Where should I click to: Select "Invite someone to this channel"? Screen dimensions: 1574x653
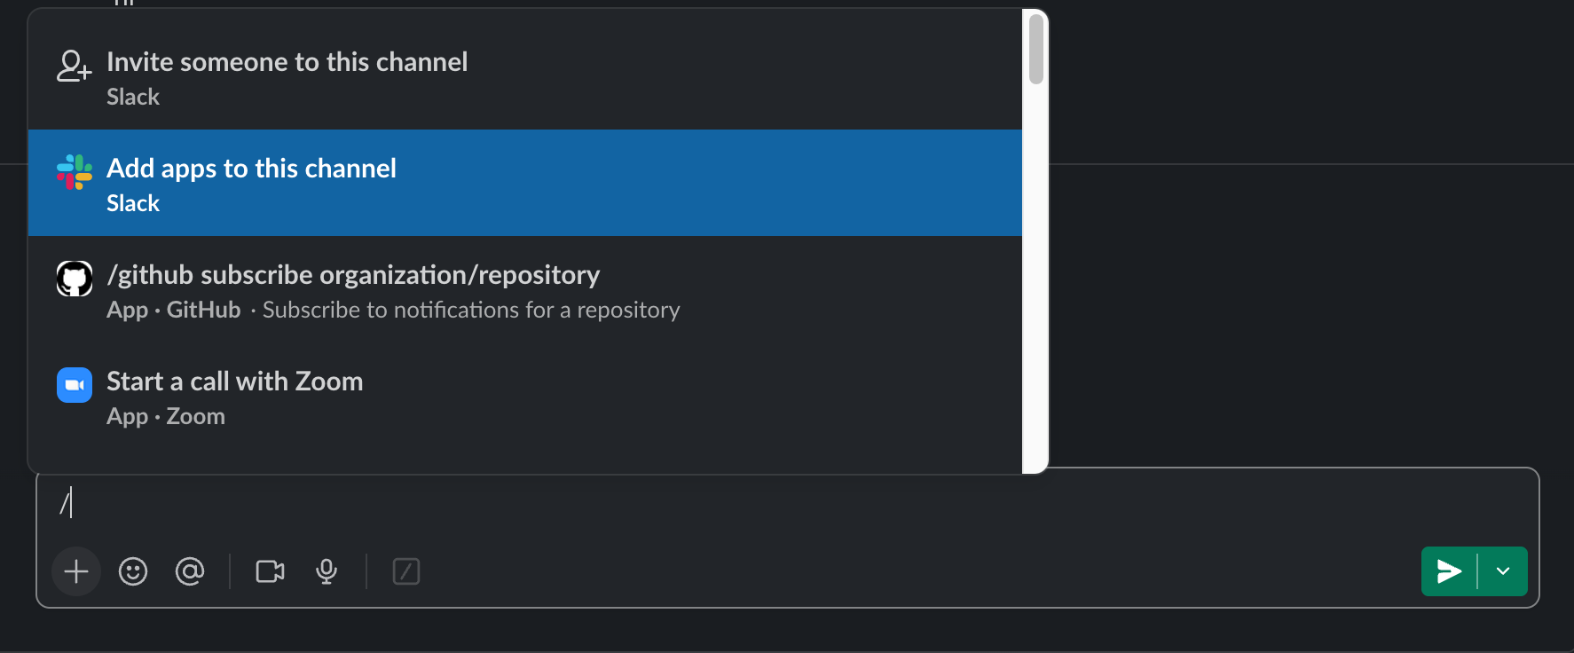287,62
